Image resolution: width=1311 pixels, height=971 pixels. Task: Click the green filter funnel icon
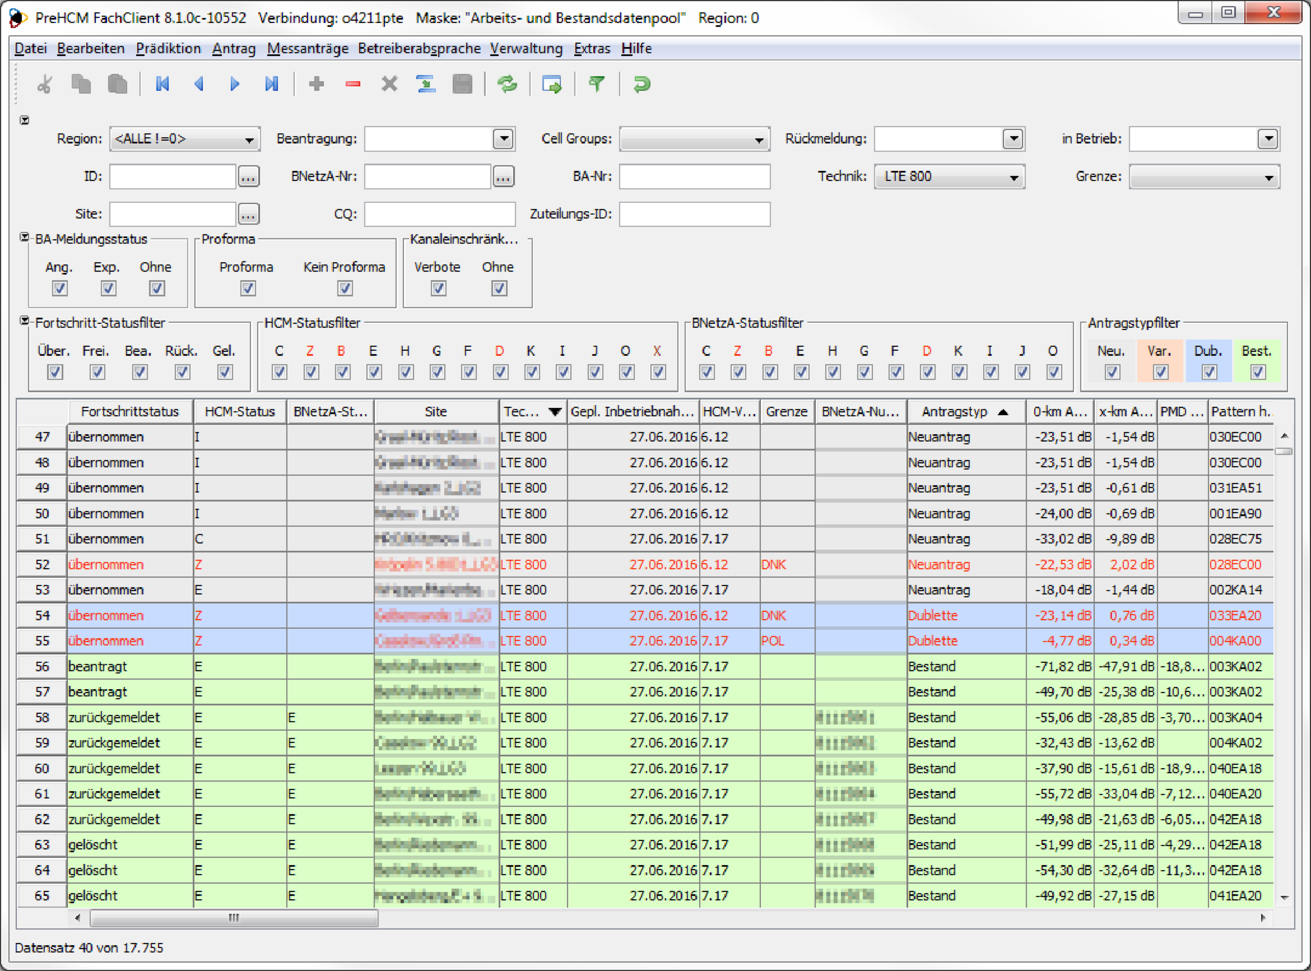pos(597,84)
